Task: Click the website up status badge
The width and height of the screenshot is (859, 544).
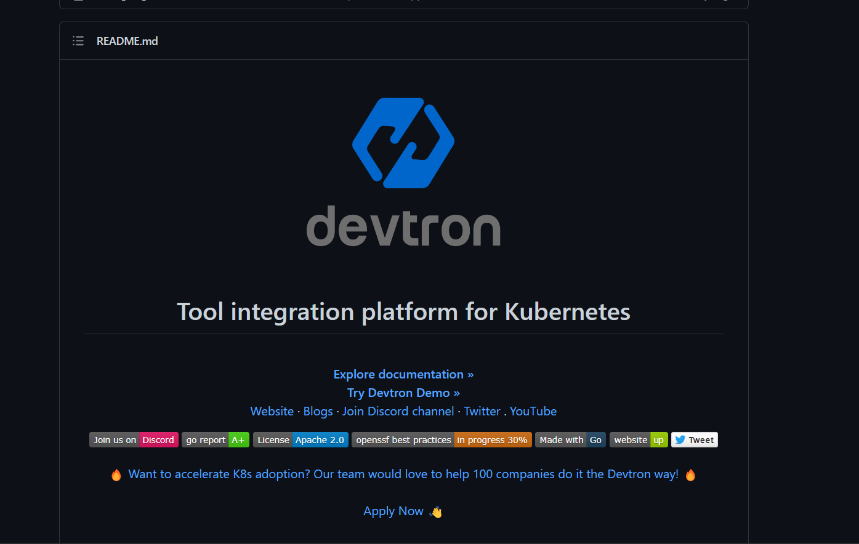Action: (639, 440)
